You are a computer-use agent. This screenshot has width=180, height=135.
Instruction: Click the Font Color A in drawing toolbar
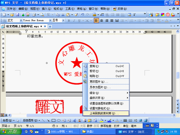(117, 120)
